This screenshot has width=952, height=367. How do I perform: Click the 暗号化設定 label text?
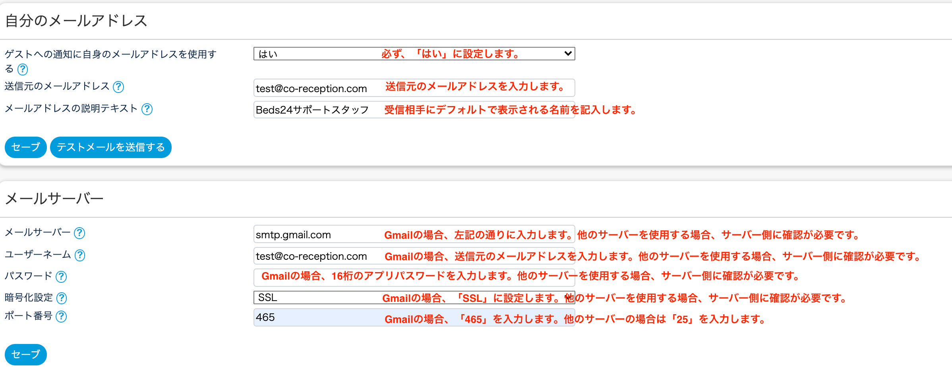coord(29,297)
